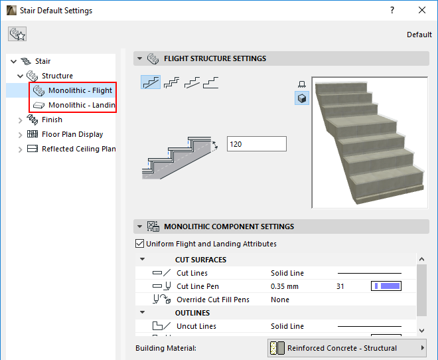The height and width of the screenshot is (360, 438).
Task: Expand the Floor Plan Display node
Action: (20, 134)
